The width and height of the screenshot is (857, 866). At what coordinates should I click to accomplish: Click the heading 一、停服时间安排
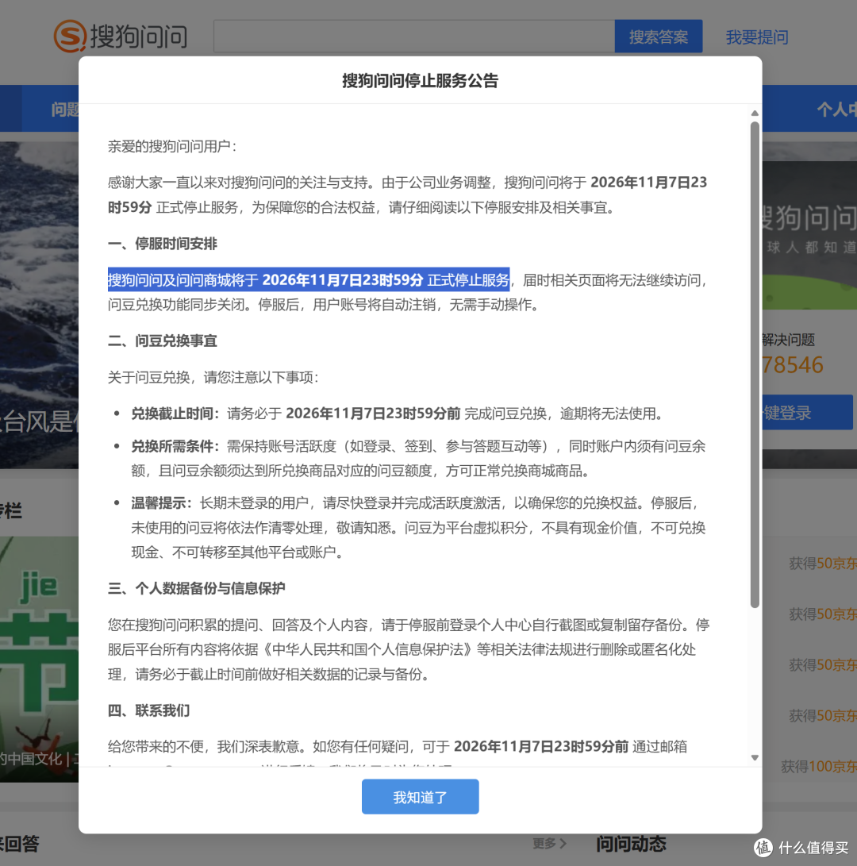tap(163, 244)
